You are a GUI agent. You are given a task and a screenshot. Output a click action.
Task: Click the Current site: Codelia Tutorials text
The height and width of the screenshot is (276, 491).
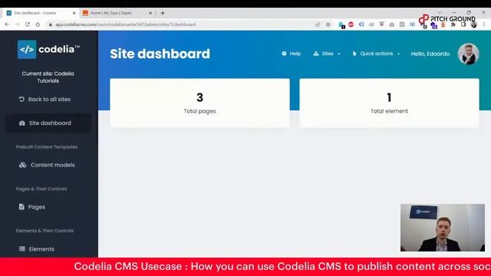tap(48, 77)
